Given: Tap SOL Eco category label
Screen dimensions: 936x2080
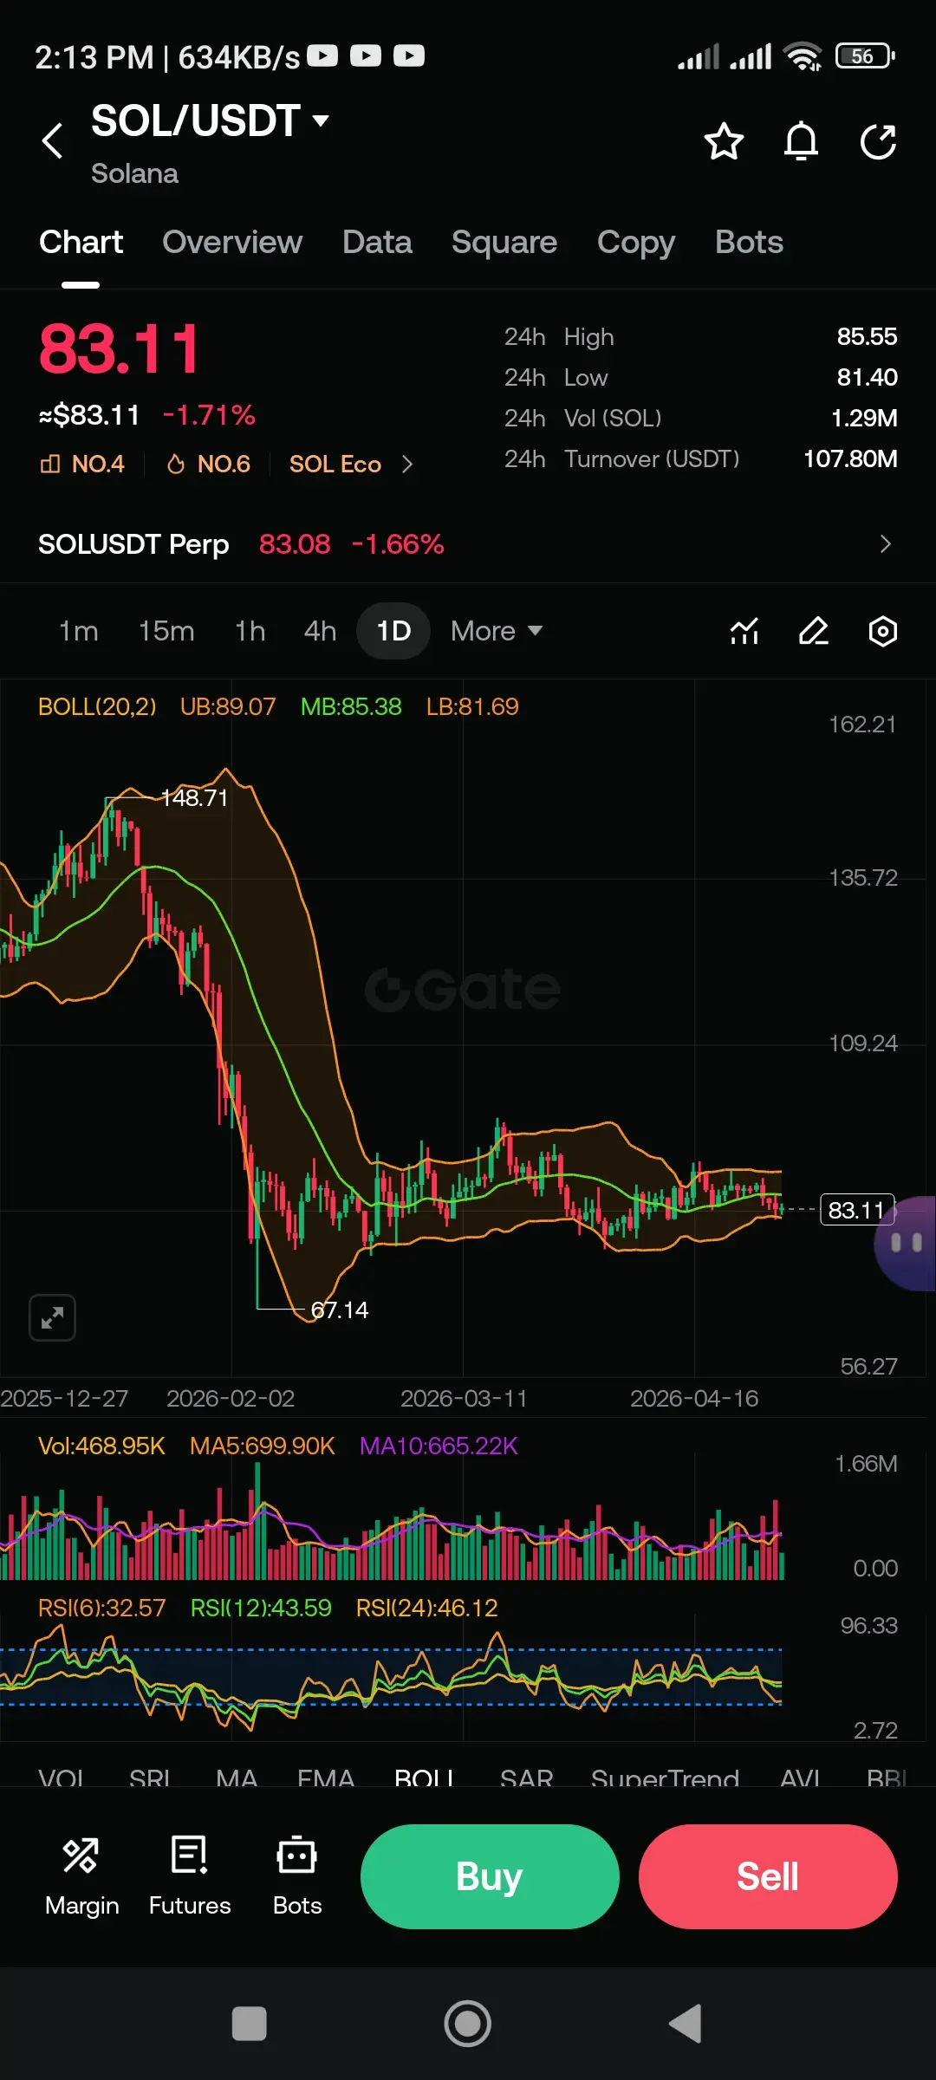Looking at the screenshot, I should 335,464.
